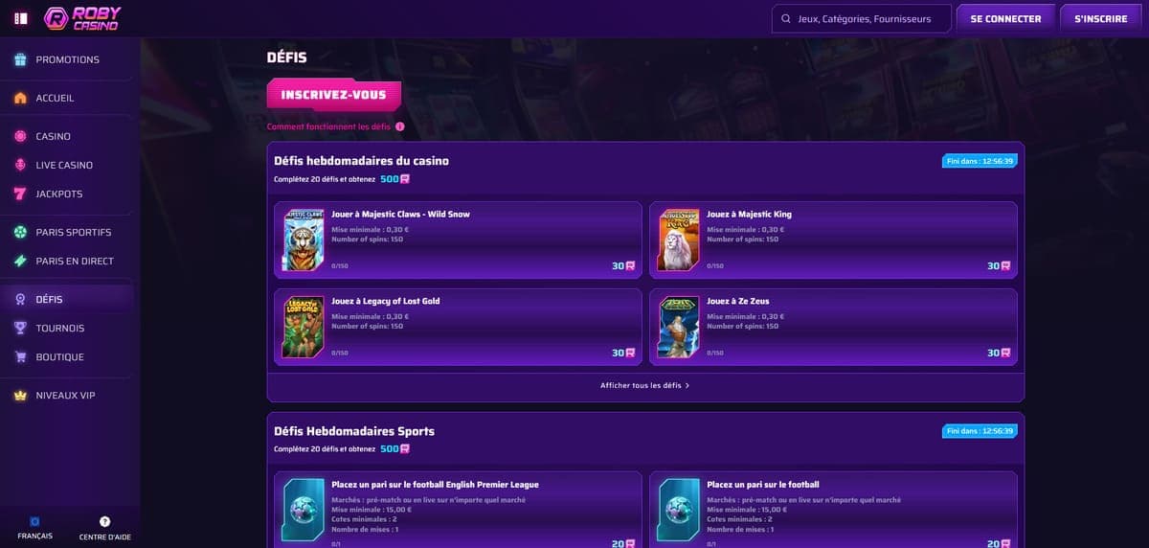
Task: Click the Promotions gift icon
Action: (20, 59)
